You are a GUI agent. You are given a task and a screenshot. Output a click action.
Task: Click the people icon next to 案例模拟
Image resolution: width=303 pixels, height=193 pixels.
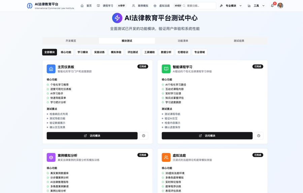point(134,6)
